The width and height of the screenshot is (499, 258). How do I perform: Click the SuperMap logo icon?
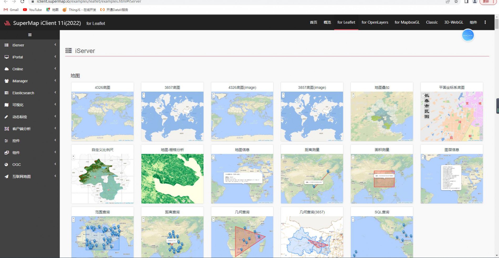click(x=7, y=23)
